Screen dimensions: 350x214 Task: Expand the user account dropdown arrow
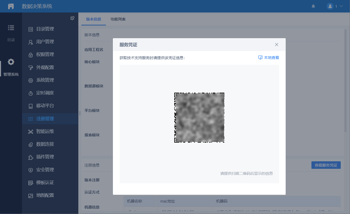(x=341, y=6)
